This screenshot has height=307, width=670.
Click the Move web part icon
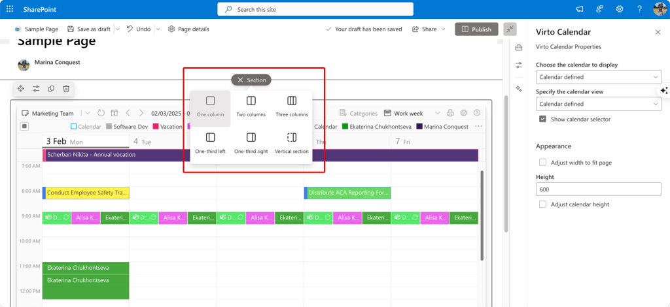tap(20, 89)
